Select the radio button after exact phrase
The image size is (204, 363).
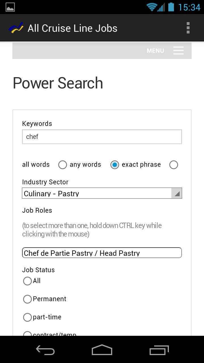(x=173, y=165)
